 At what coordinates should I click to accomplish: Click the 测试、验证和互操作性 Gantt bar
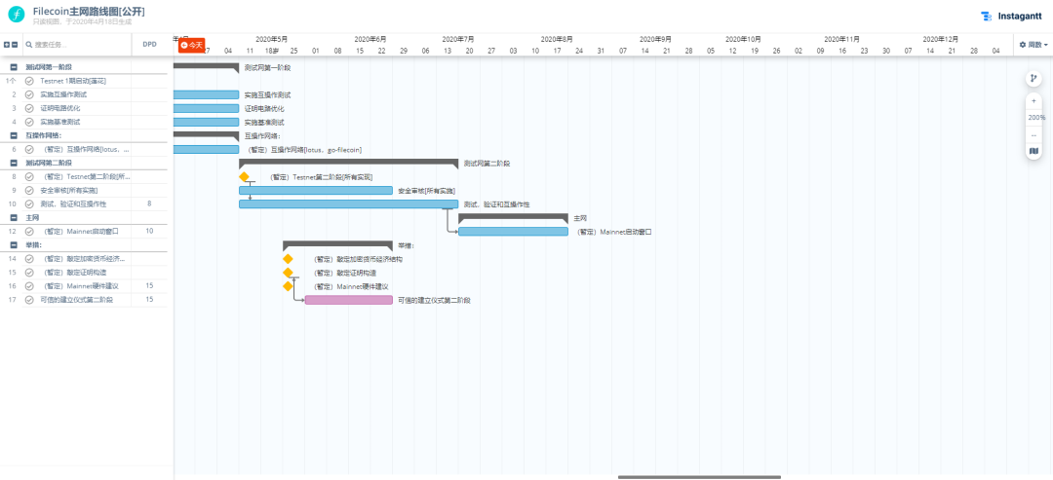348,203
